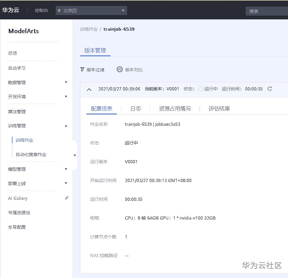
Task: Click the 训练作业 breadcrumb link
Action: coord(89,29)
